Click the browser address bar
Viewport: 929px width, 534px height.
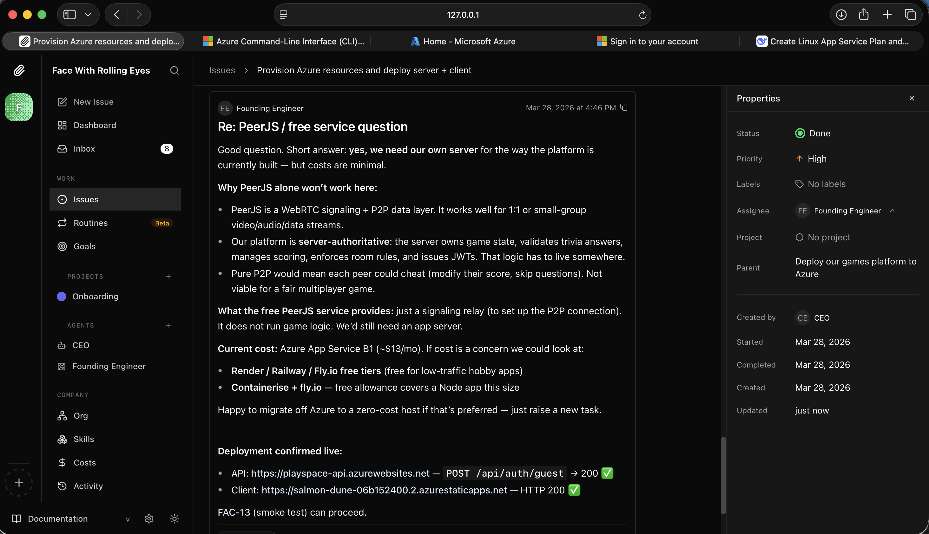point(463,15)
